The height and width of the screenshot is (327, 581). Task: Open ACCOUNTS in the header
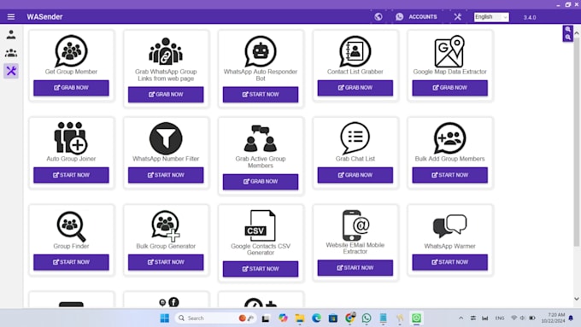point(423,17)
